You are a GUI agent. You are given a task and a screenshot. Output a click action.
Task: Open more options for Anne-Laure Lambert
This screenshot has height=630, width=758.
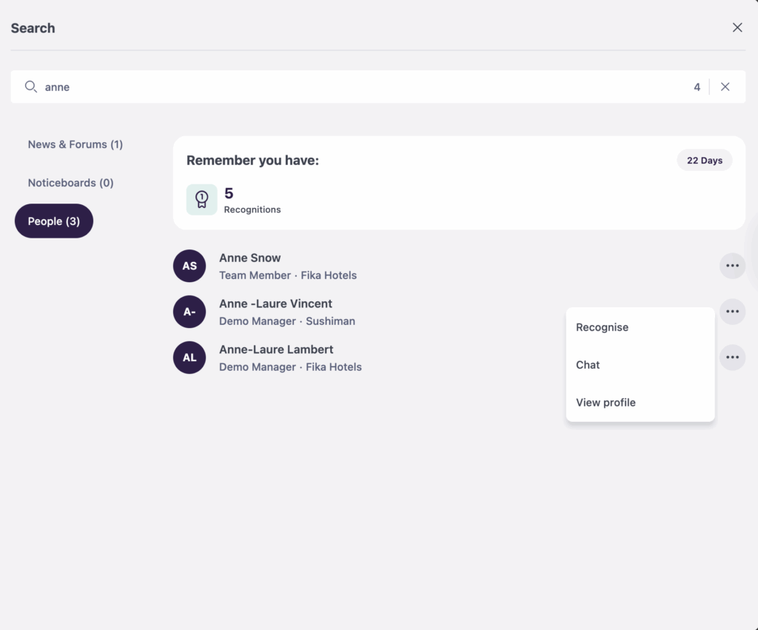(x=732, y=358)
